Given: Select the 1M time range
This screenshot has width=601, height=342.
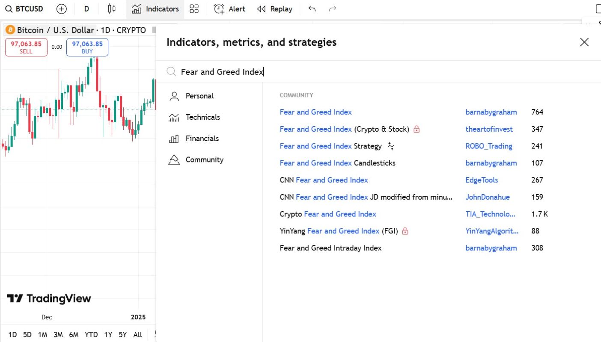Looking at the screenshot, I should [x=42, y=335].
